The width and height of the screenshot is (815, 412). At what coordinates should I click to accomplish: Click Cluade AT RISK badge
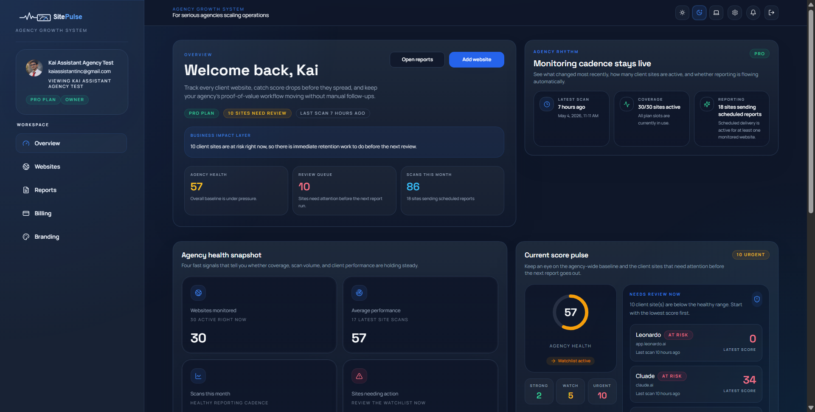(672, 376)
